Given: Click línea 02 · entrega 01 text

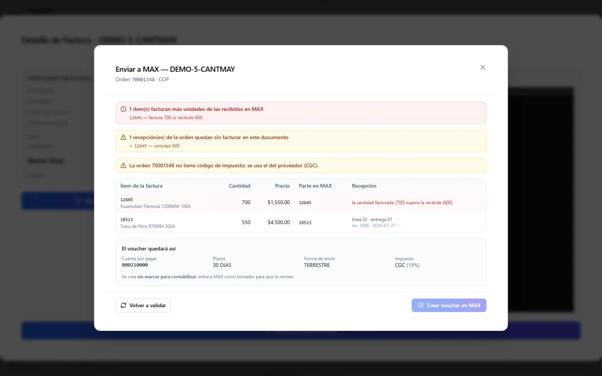Looking at the screenshot, I should [372, 220].
